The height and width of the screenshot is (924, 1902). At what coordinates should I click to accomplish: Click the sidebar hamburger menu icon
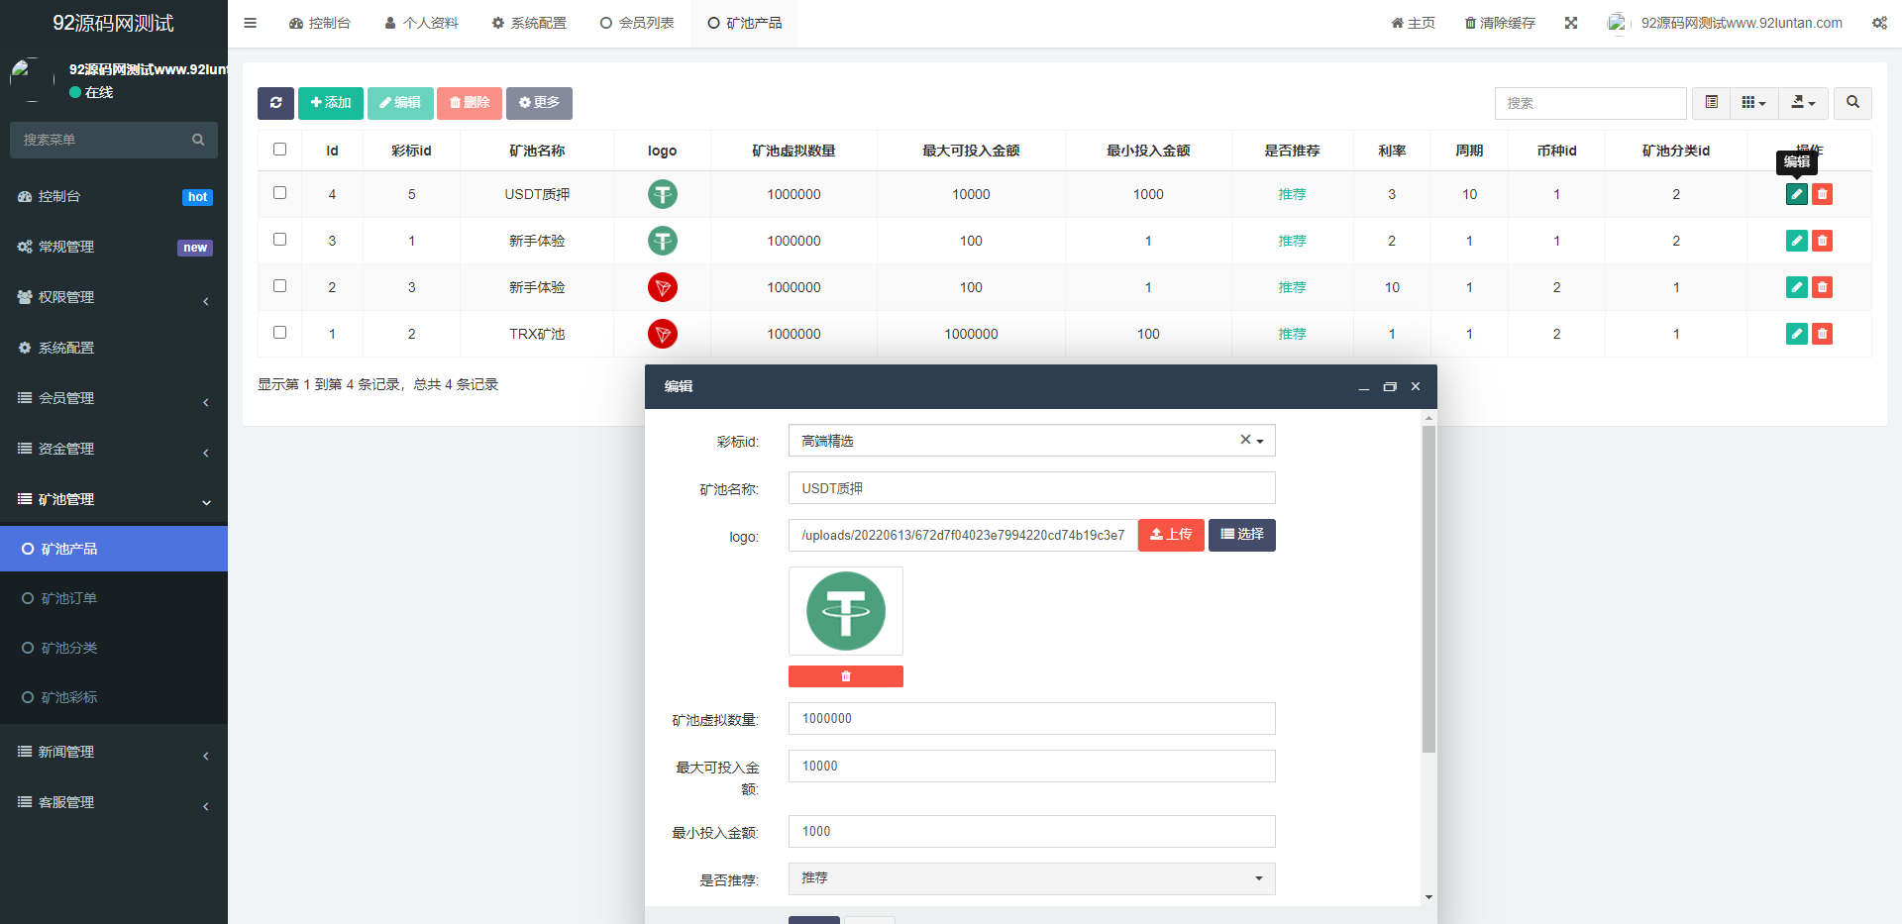(251, 23)
